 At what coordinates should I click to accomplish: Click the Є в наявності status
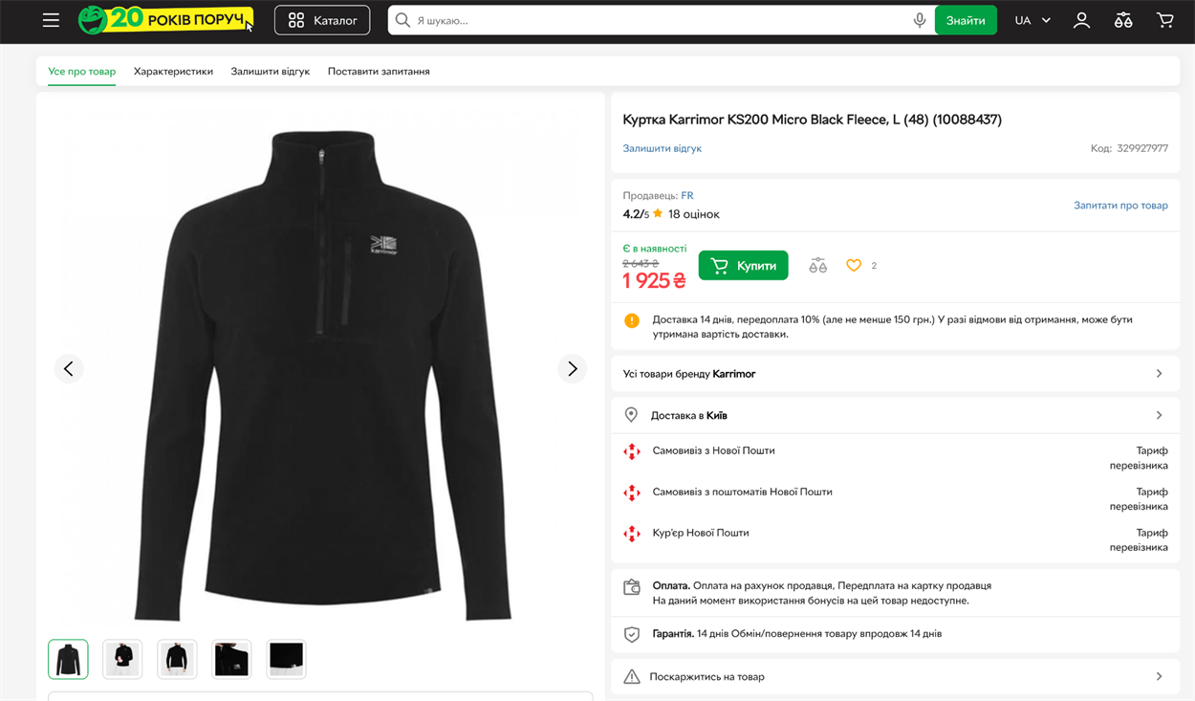[655, 249]
